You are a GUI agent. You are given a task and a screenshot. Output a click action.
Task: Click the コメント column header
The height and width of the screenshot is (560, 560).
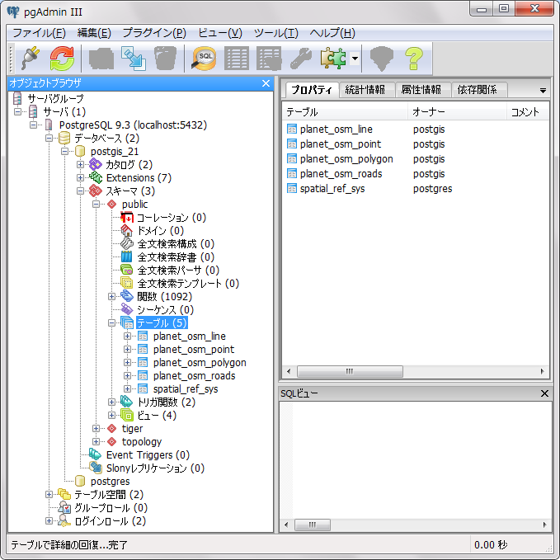(528, 112)
